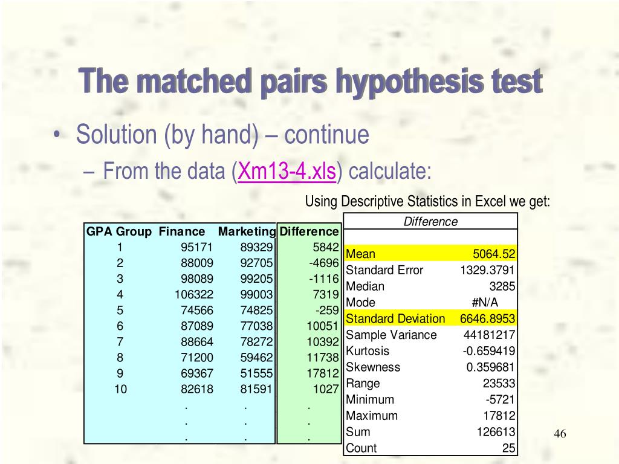Click the highlighted 'Mean' label
Image resolution: width=619 pixels, height=464 pixels.
coord(360,254)
